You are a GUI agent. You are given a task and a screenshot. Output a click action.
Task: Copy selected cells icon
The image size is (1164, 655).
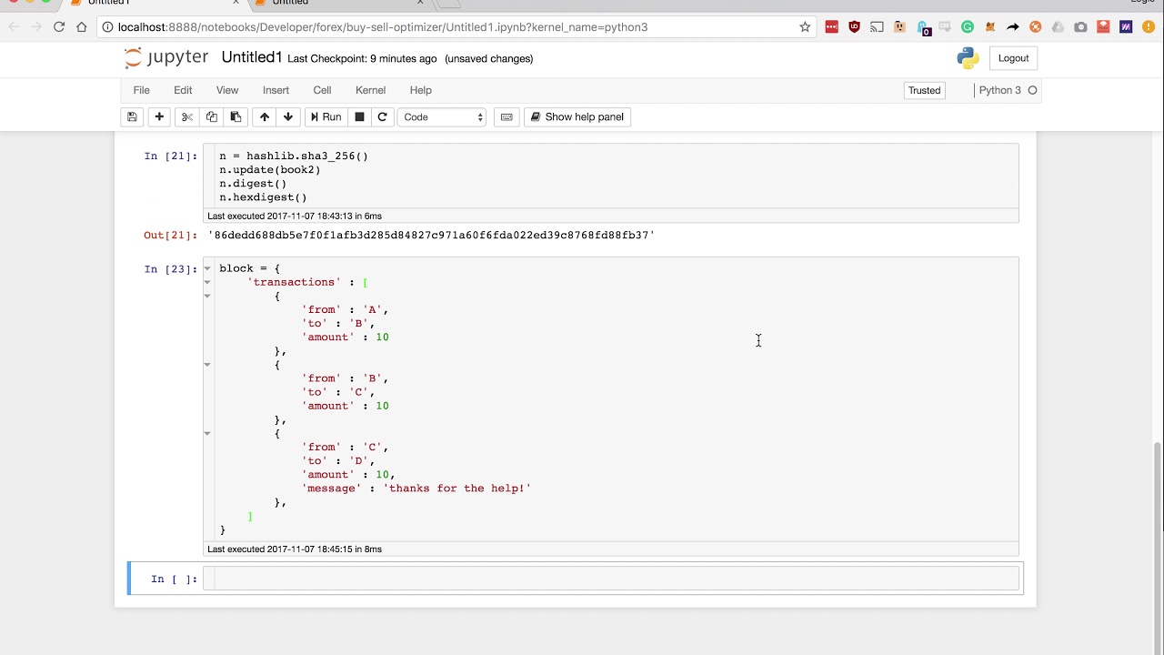pos(212,116)
